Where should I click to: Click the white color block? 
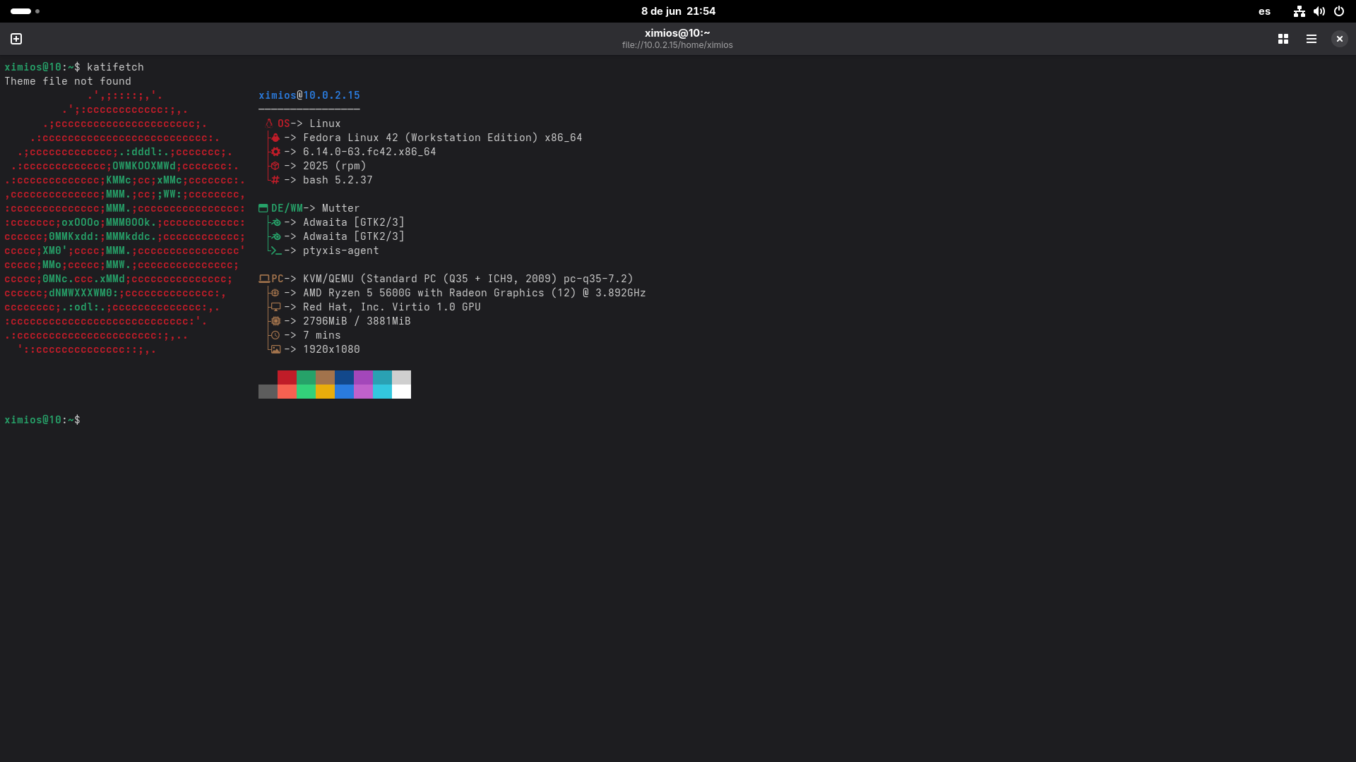coord(401,392)
